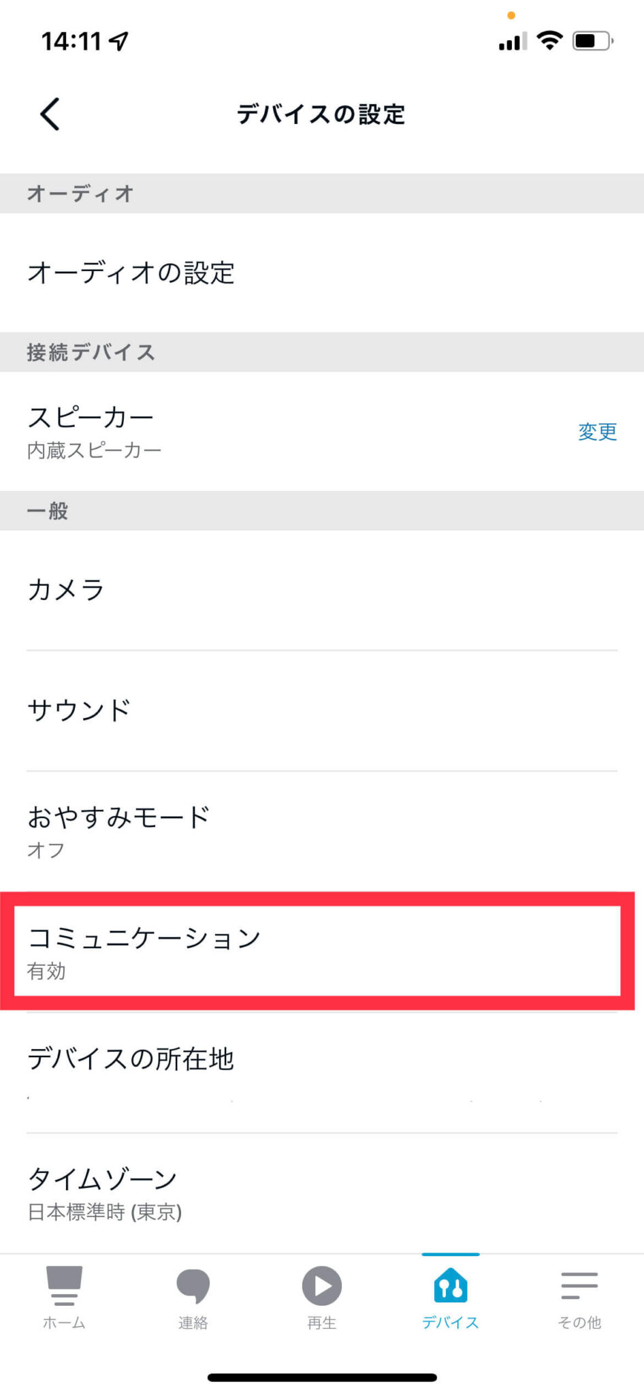644x1395 pixels.
Task: Open コミュニケーション settings to toggle it
Action: pyautogui.click(x=322, y=950)
